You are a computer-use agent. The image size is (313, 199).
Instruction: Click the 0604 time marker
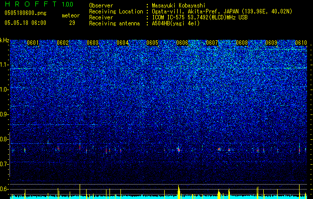point(122,43)
